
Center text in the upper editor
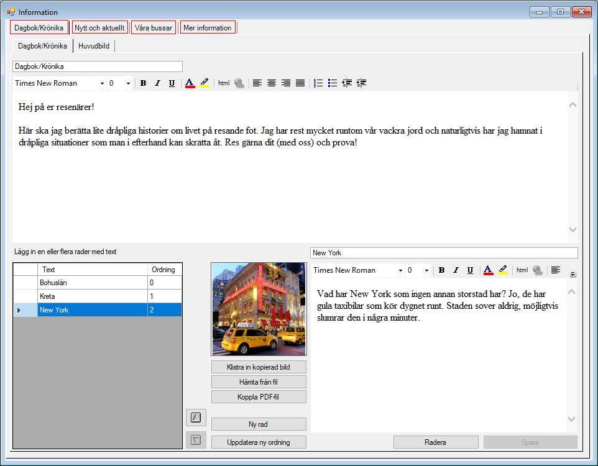272,83
